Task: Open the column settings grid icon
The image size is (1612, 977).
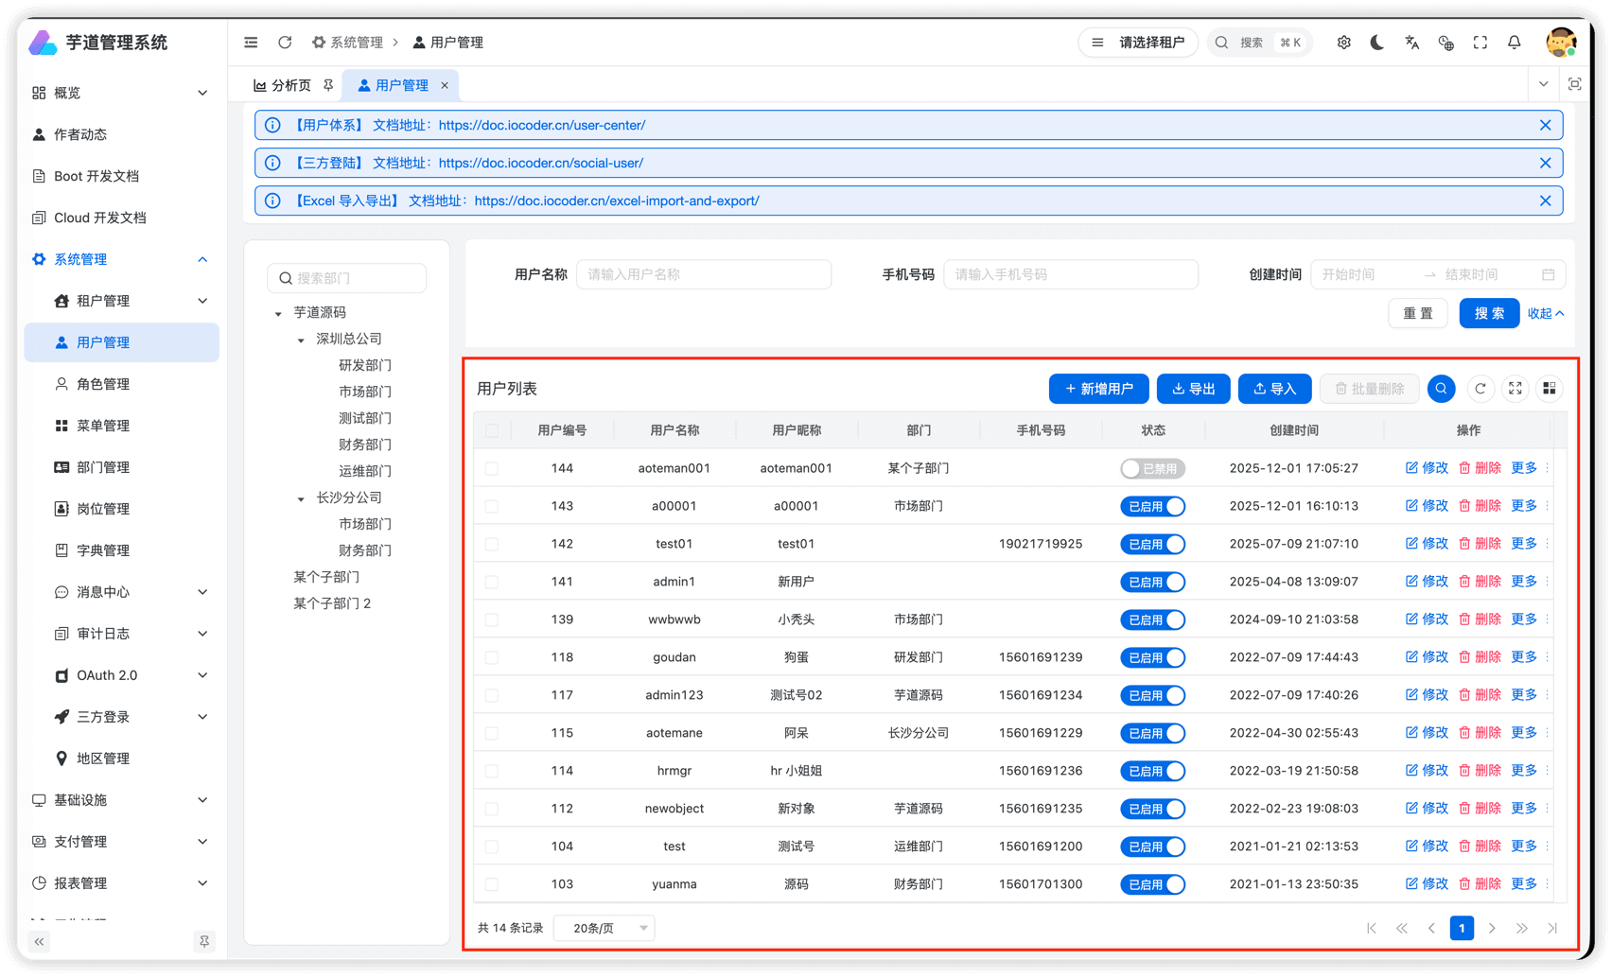Action: point(1549,389)
